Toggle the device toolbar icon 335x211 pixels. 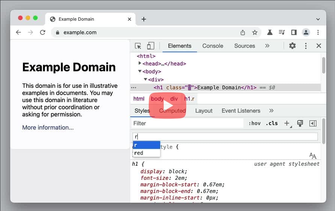point(151,46)
